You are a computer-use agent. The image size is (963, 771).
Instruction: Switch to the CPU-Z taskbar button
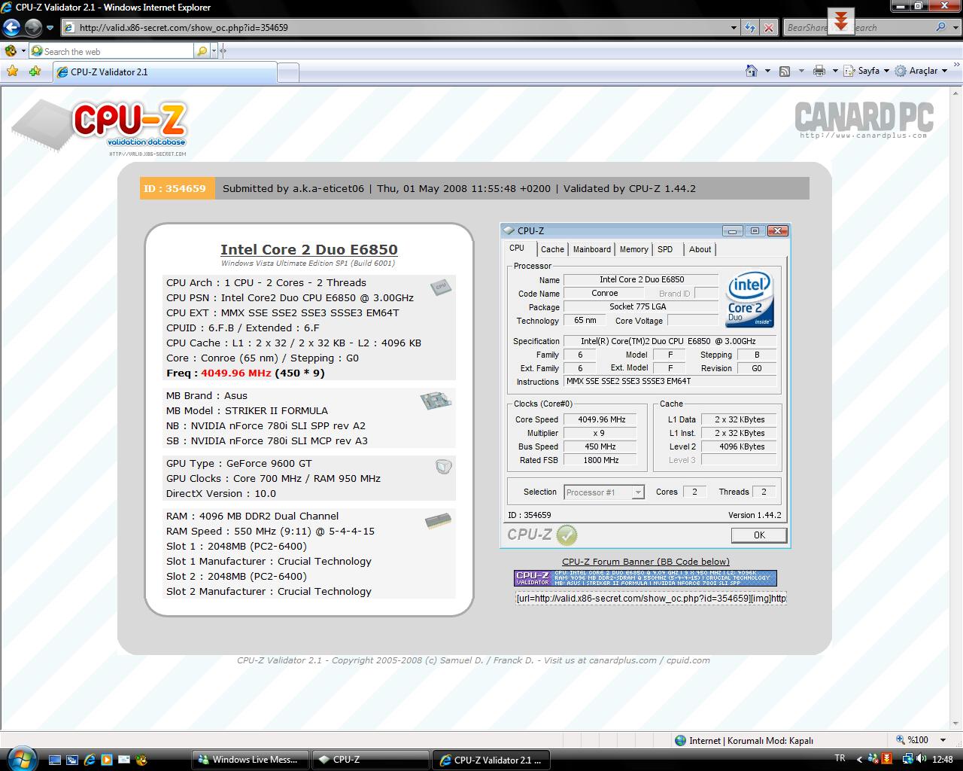(370, 760)
